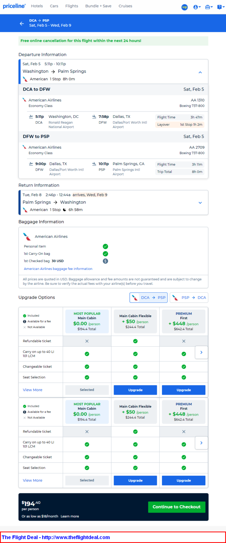Click Main Cabin Flexible refundable checkmark, first table
Image resolution: width=226 pixels, height=543 pixels.
tap(135, 341)
